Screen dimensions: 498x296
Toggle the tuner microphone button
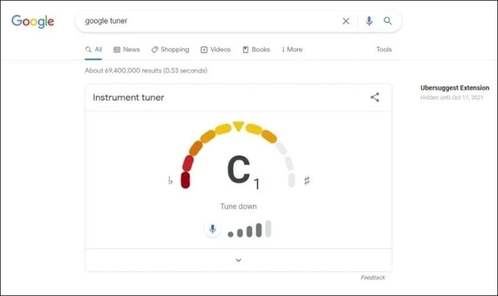[212, 229]
